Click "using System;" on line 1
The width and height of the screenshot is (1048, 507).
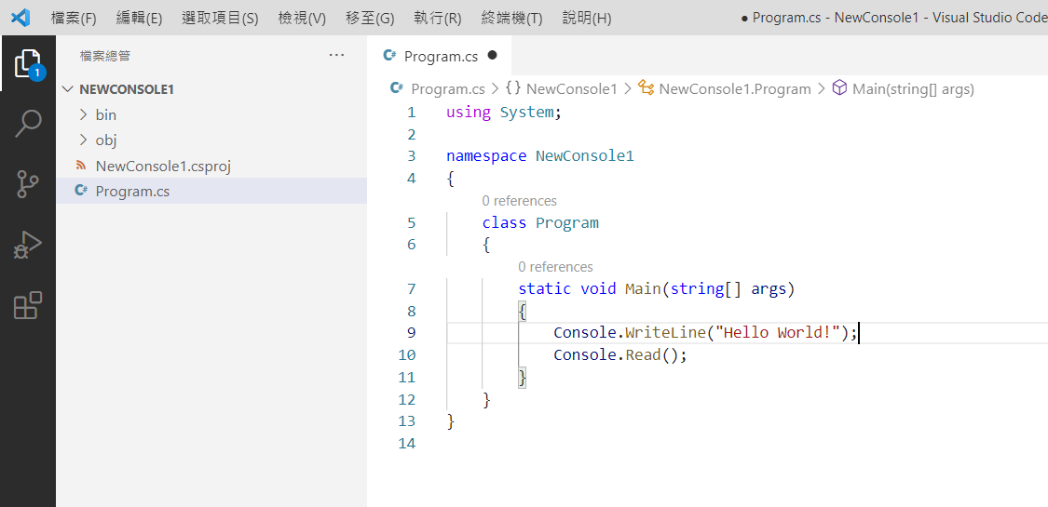pos(505,112)
